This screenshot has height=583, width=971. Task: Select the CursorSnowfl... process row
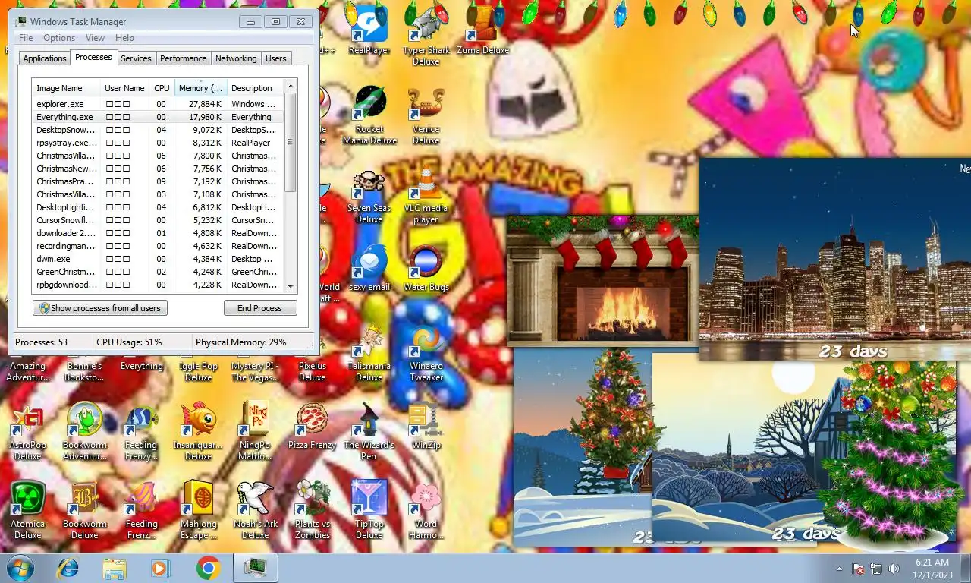[x=158, y=220]
